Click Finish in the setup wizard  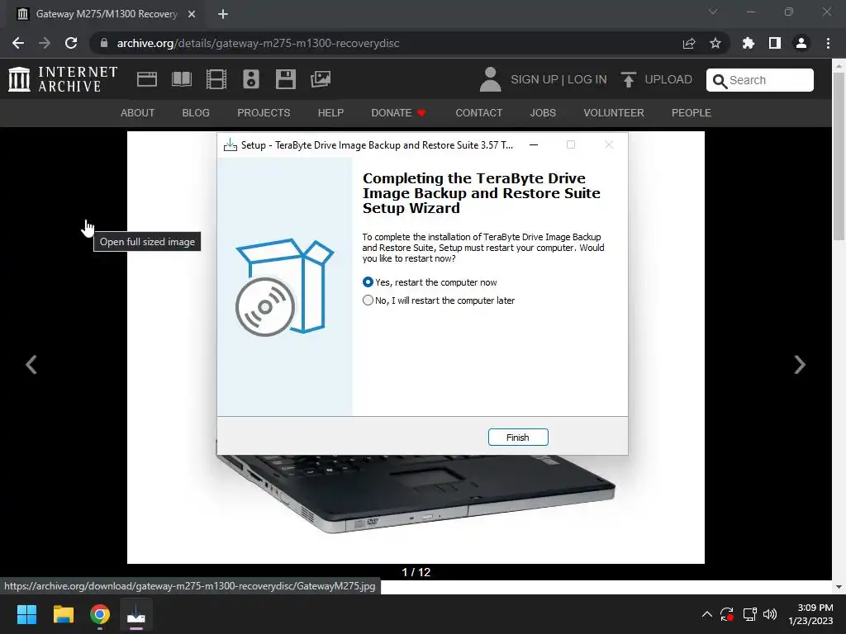pos(518,438)
